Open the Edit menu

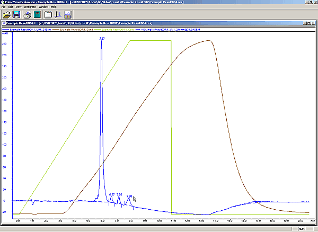click(x=11, y=7)
